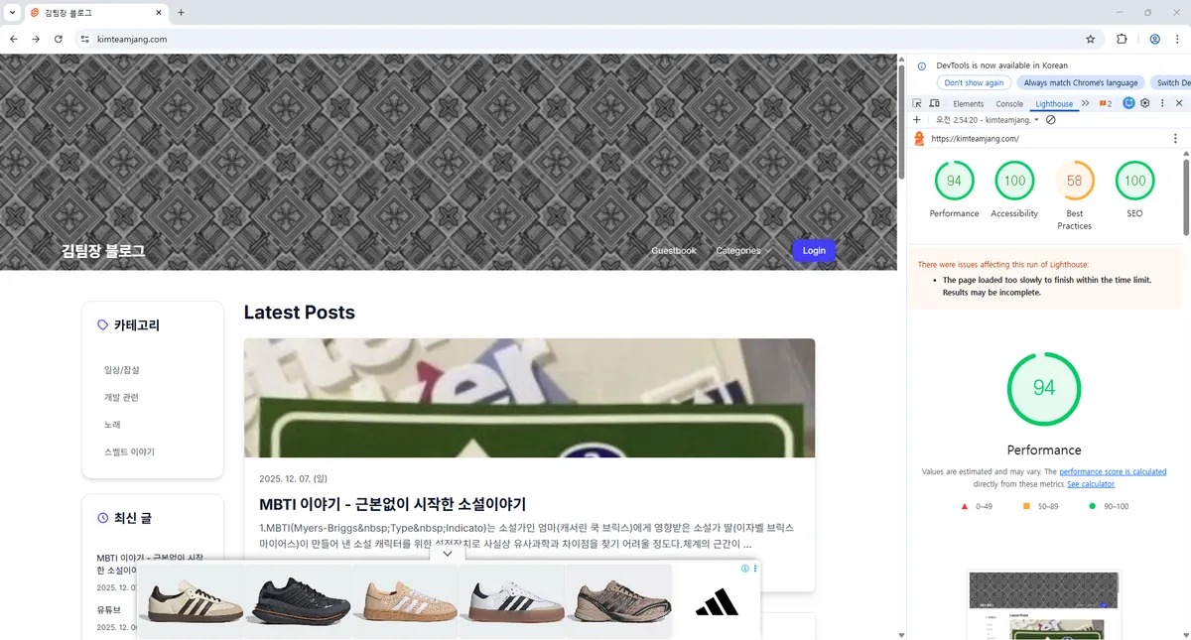Screen dimensions: 1191x640
Task: Switch to the Console panel tab
Action: point(1009,103)
